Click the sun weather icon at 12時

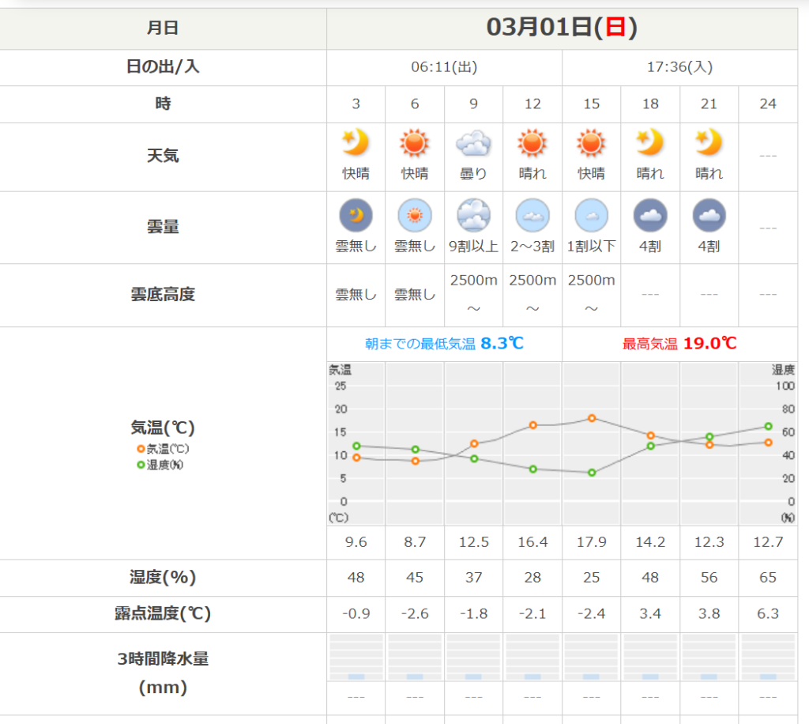point(532,143)
